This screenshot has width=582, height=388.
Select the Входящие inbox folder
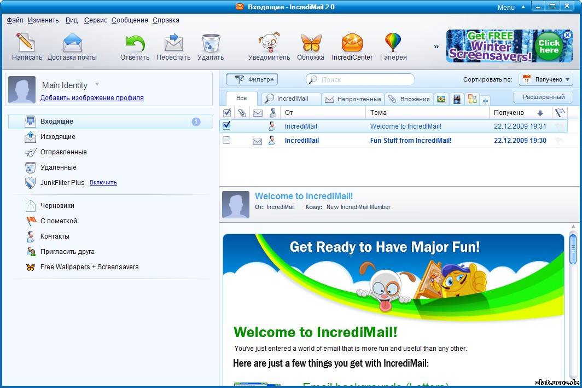tap(110, 121)
